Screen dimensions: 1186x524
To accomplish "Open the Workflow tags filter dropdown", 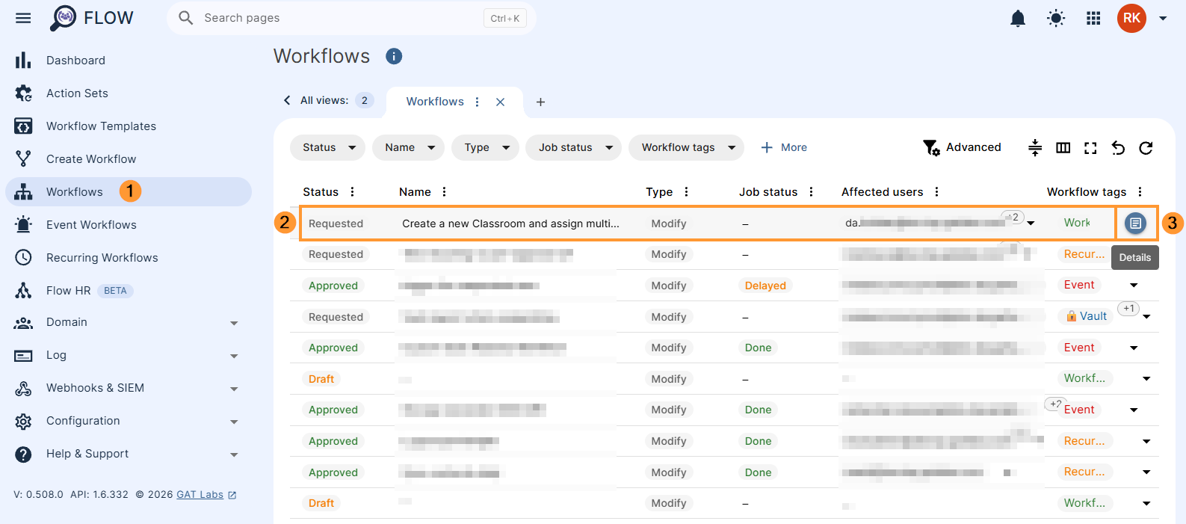I will pyautogui.click(x=686, y=147).
